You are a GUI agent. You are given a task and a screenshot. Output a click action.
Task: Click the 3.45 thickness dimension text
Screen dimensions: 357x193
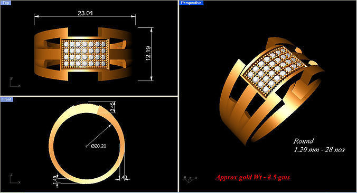coord(112,107)
